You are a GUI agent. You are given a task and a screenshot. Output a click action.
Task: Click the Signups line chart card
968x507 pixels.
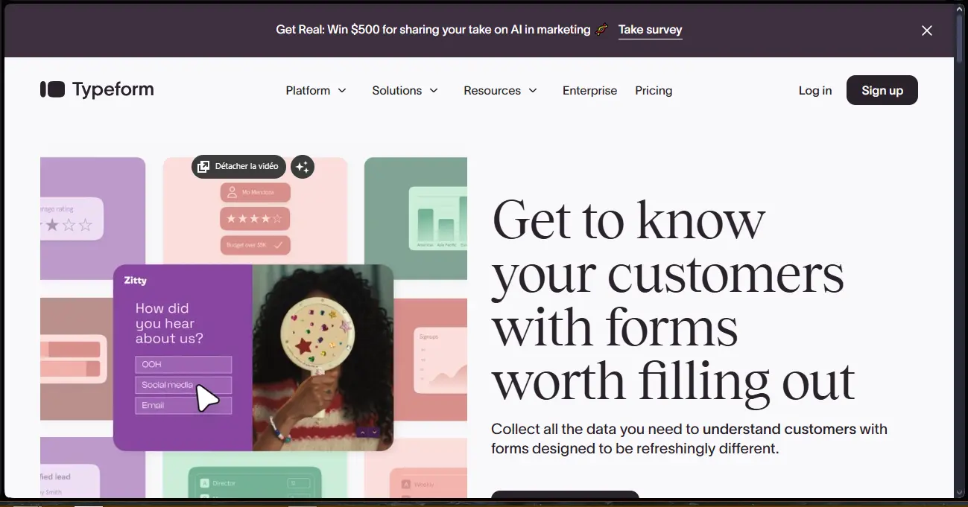(440, 360)
